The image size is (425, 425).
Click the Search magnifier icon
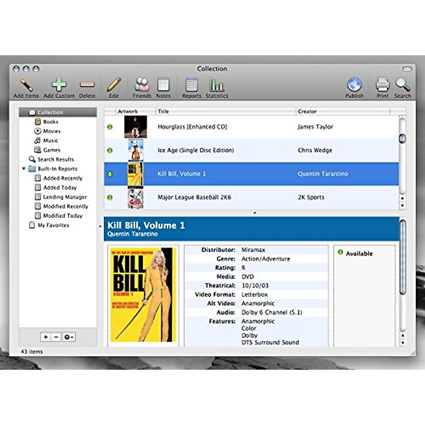click(403, 85)
